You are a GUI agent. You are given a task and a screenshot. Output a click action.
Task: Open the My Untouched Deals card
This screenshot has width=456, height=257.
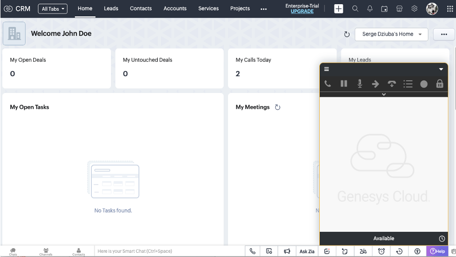pyautogui.click(x=169, y=68)
